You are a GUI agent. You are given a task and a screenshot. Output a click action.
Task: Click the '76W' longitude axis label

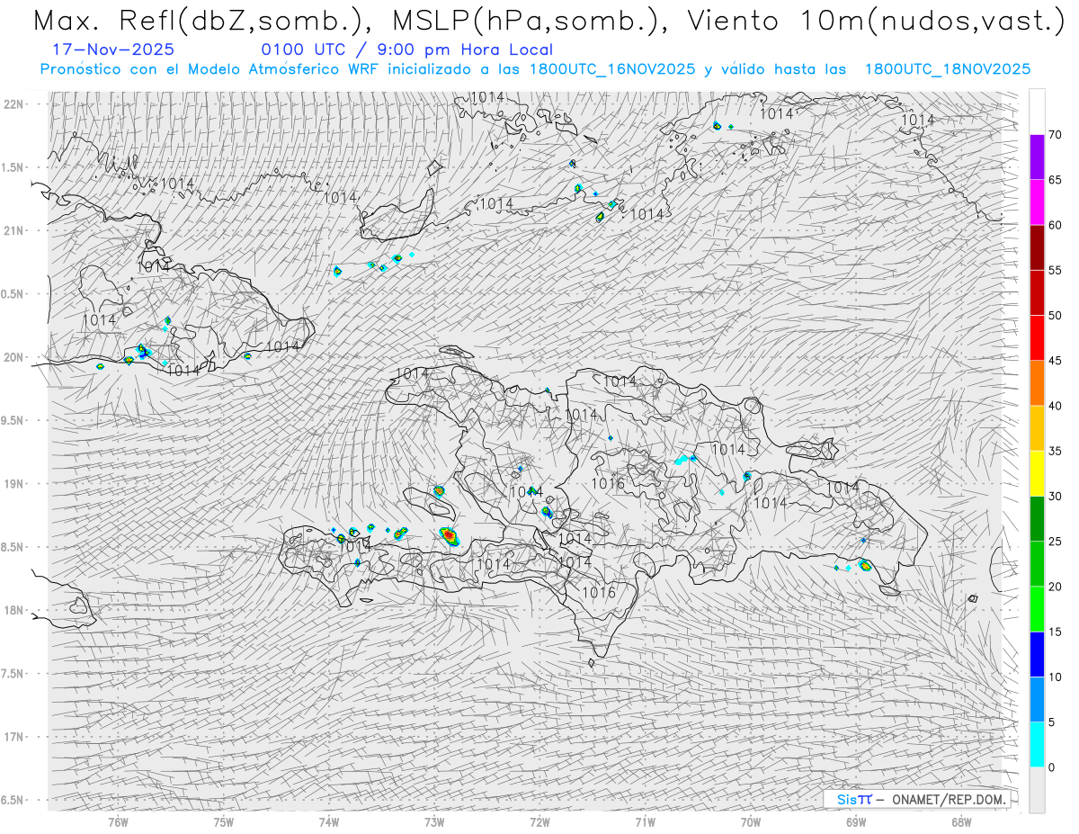point(118,821)
